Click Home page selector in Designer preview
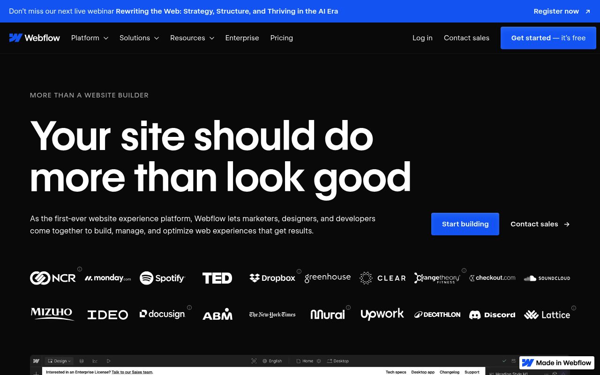 pos(305,361)
